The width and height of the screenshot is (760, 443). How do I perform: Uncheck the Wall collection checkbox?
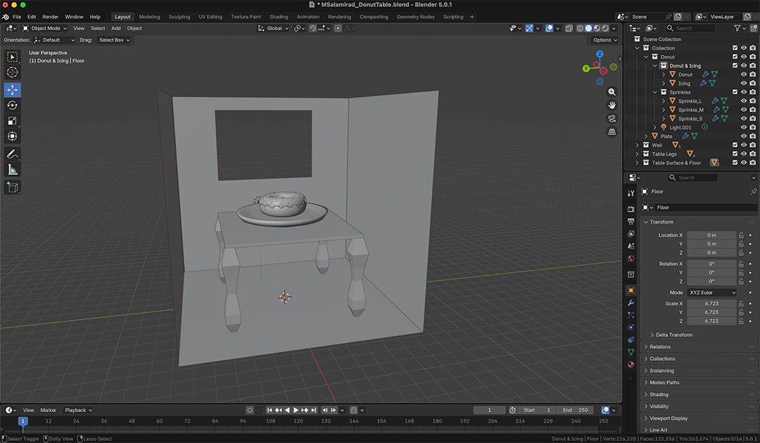(735, 145)
